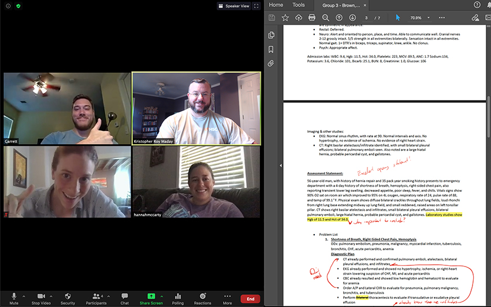Start Share Screen in Zoom

pos(151,298)
